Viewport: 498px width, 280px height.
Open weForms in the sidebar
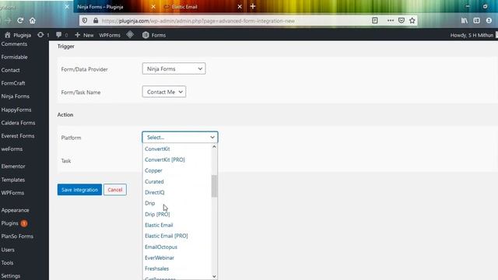[x=12, y=149]
